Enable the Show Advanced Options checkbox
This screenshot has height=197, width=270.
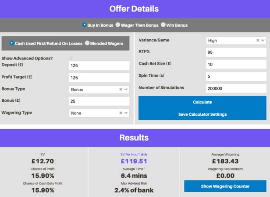(71, 58)
